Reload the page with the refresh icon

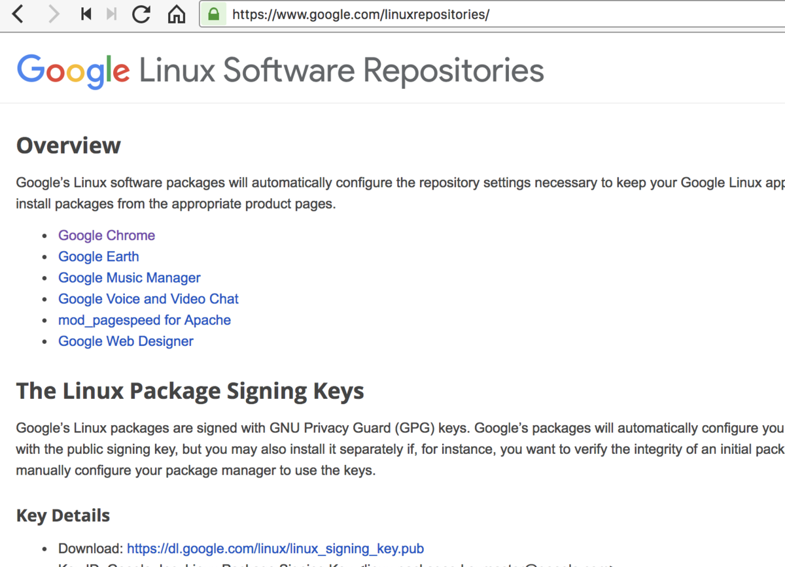coord(141,14)
